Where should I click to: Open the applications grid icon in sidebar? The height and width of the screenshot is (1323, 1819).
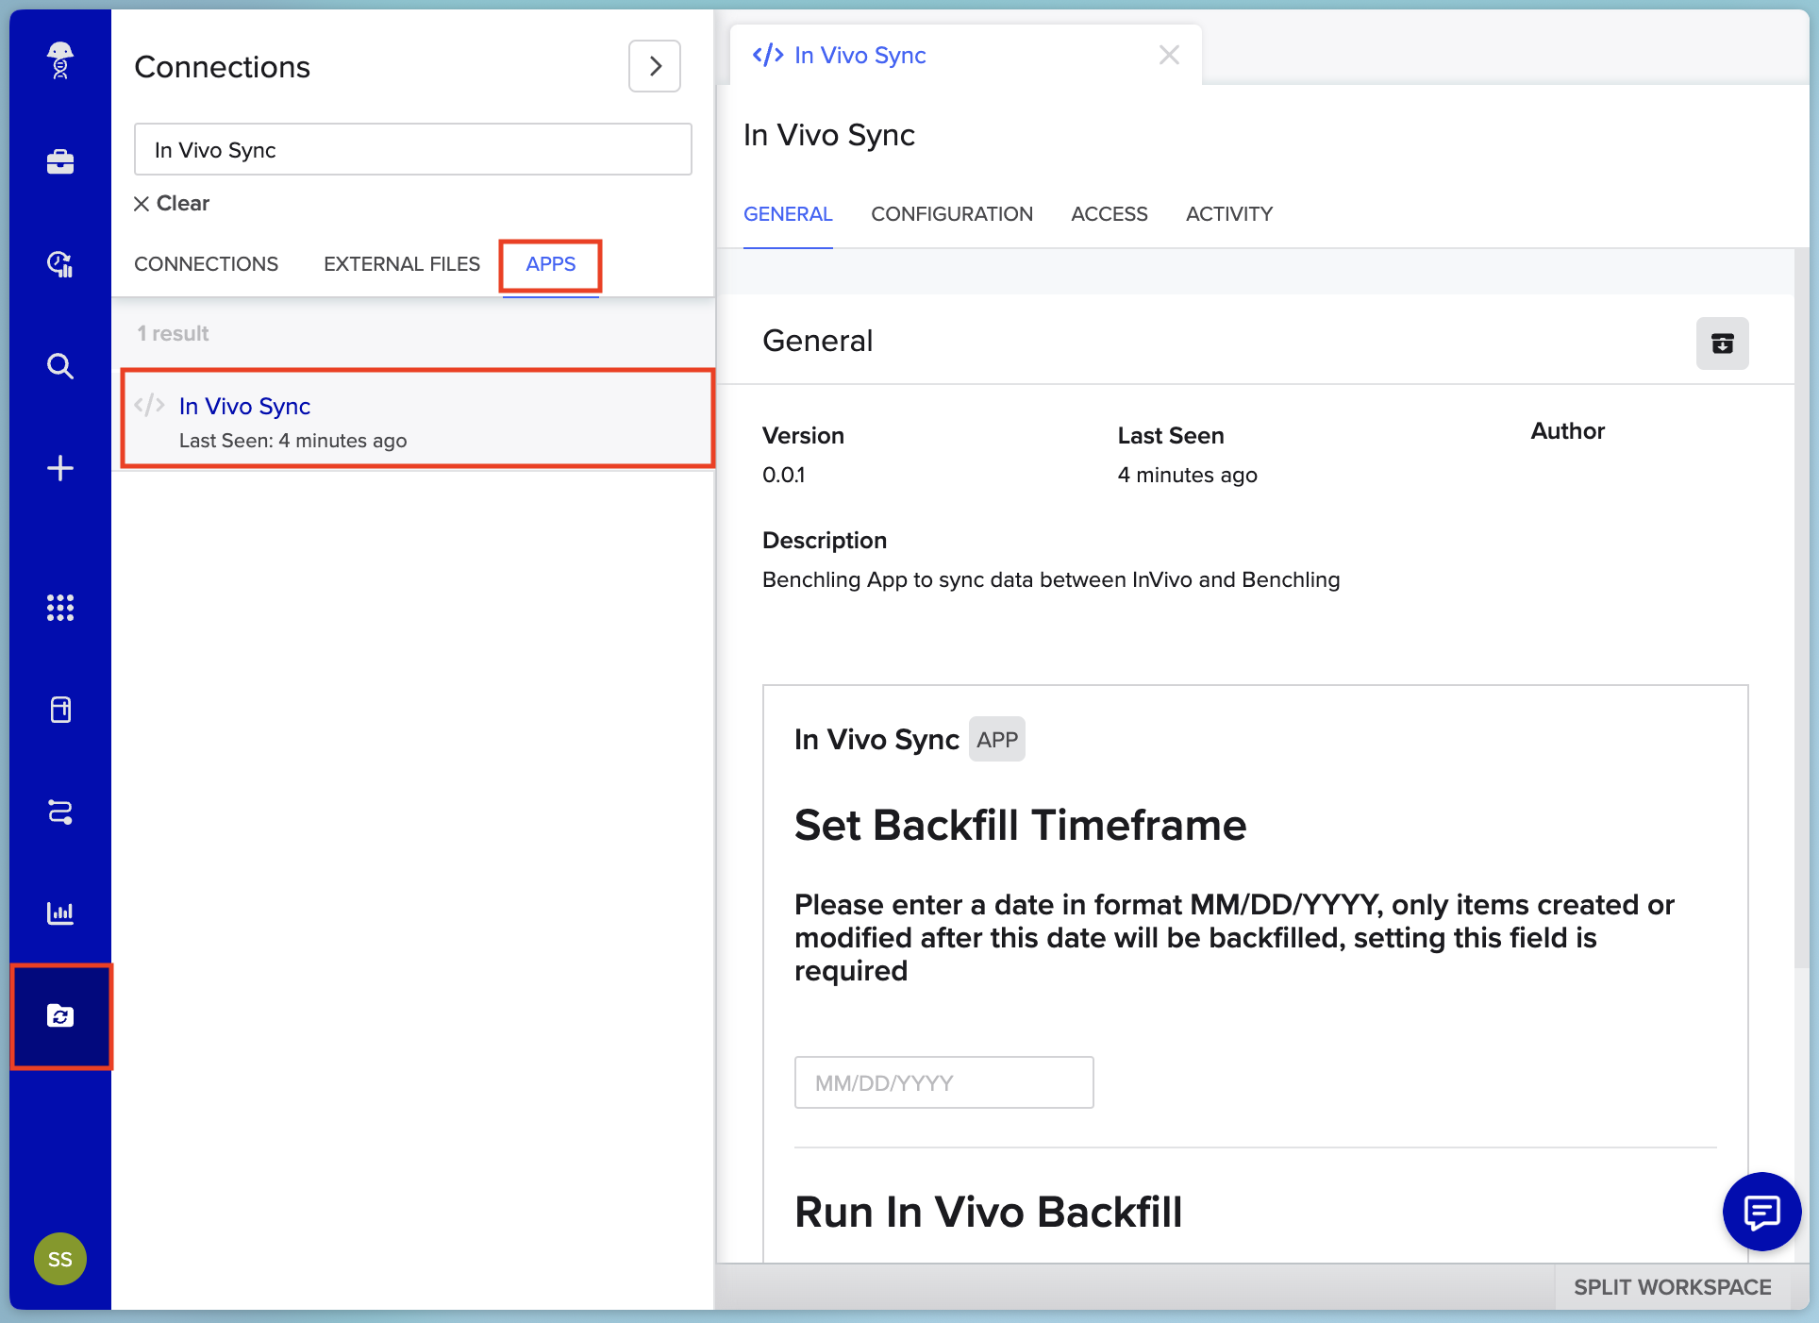tap(60, 608)
